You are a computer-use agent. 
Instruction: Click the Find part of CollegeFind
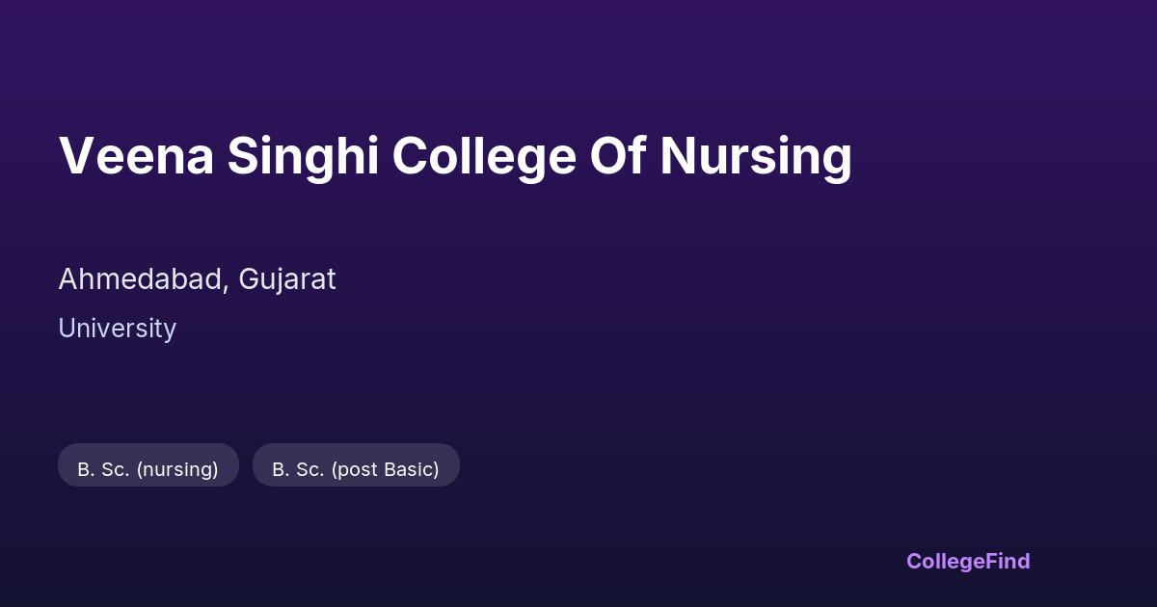[1007, 561]
